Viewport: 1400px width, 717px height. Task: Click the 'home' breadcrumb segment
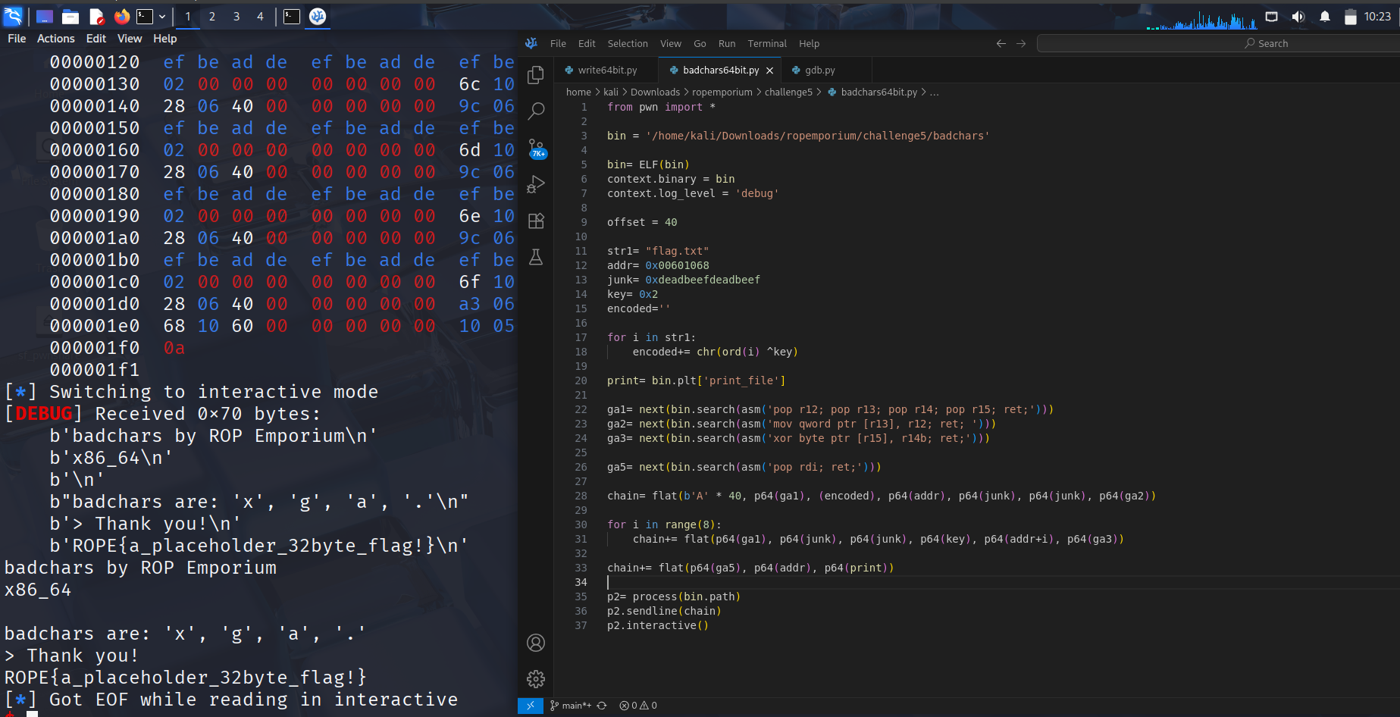click(x=578, y=92)
